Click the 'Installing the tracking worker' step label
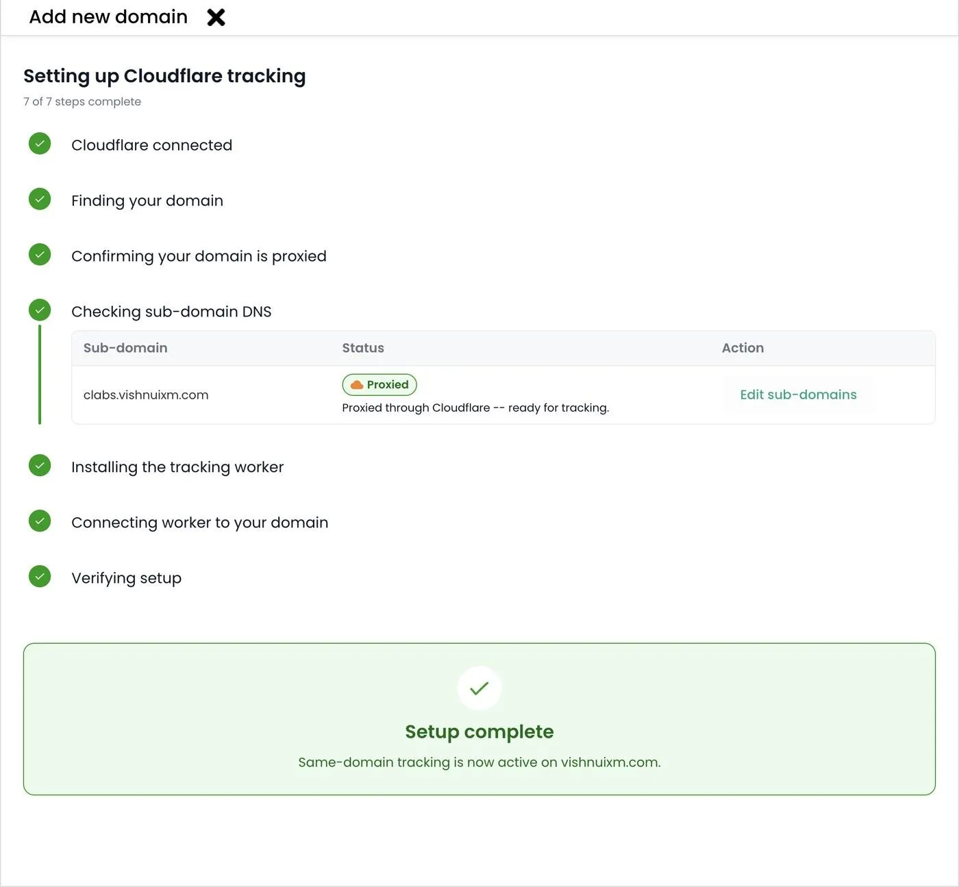The height and width of the screenshot is (887, 959). tap(177, 467)
